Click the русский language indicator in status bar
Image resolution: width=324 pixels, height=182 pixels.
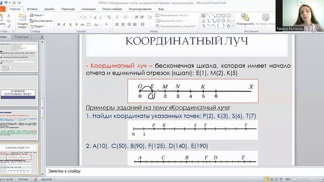tap(47, 179)
